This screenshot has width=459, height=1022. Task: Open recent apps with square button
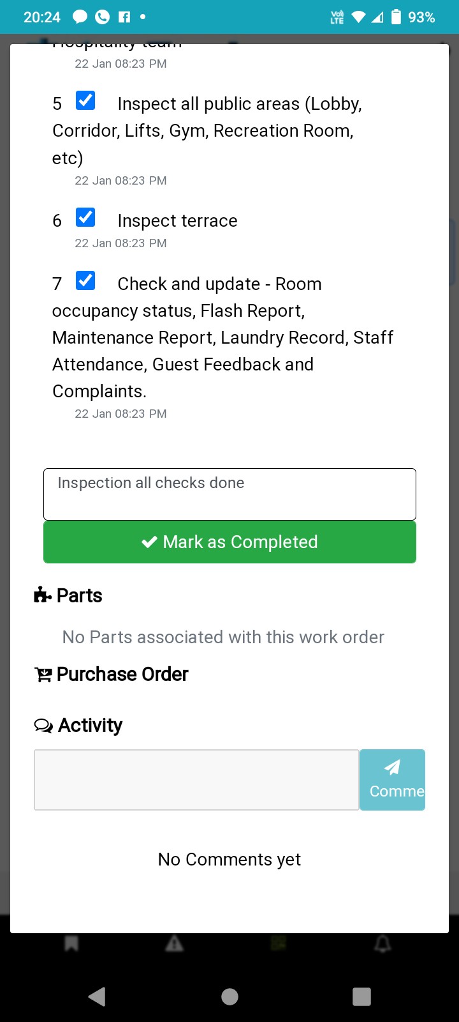pos(361,996)
